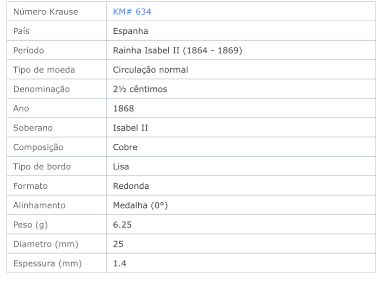The width and height of the screenshot is (383, 284).
Task: Open the KM# 634 link
Action: click(x=132, y=12)
